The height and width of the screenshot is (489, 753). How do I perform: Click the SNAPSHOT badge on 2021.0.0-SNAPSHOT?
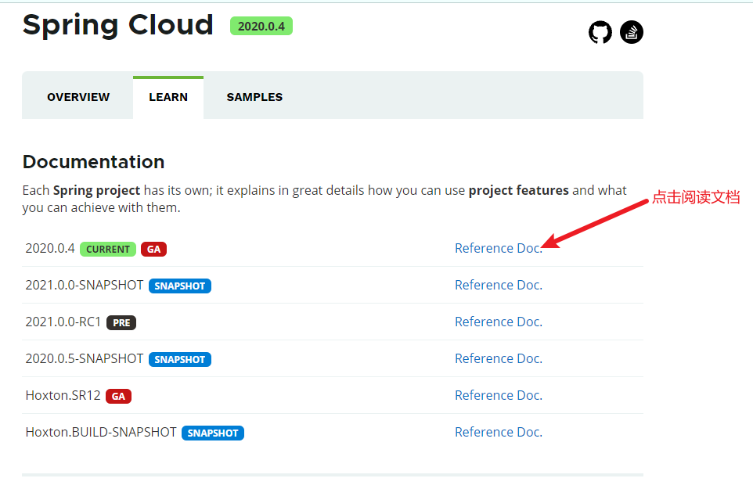179,286
